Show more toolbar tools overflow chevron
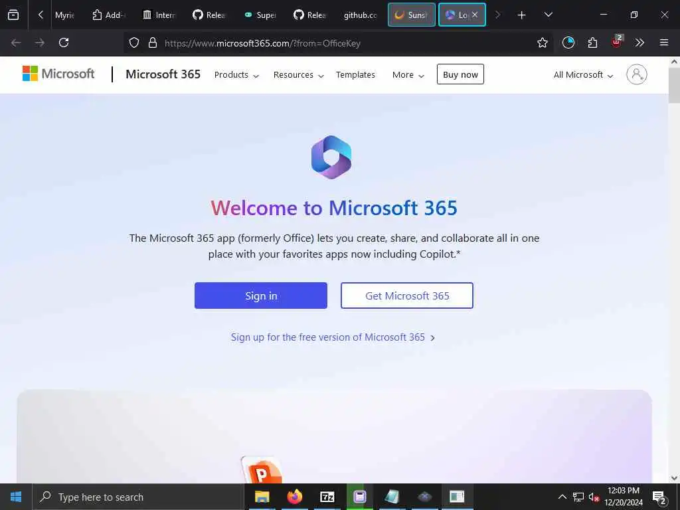680x510 pixels. 639,42
